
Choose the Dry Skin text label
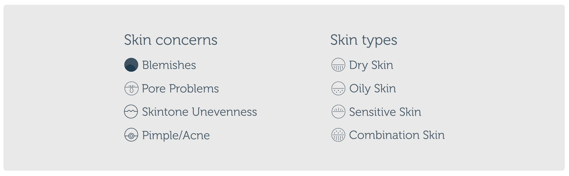[371, 65]
